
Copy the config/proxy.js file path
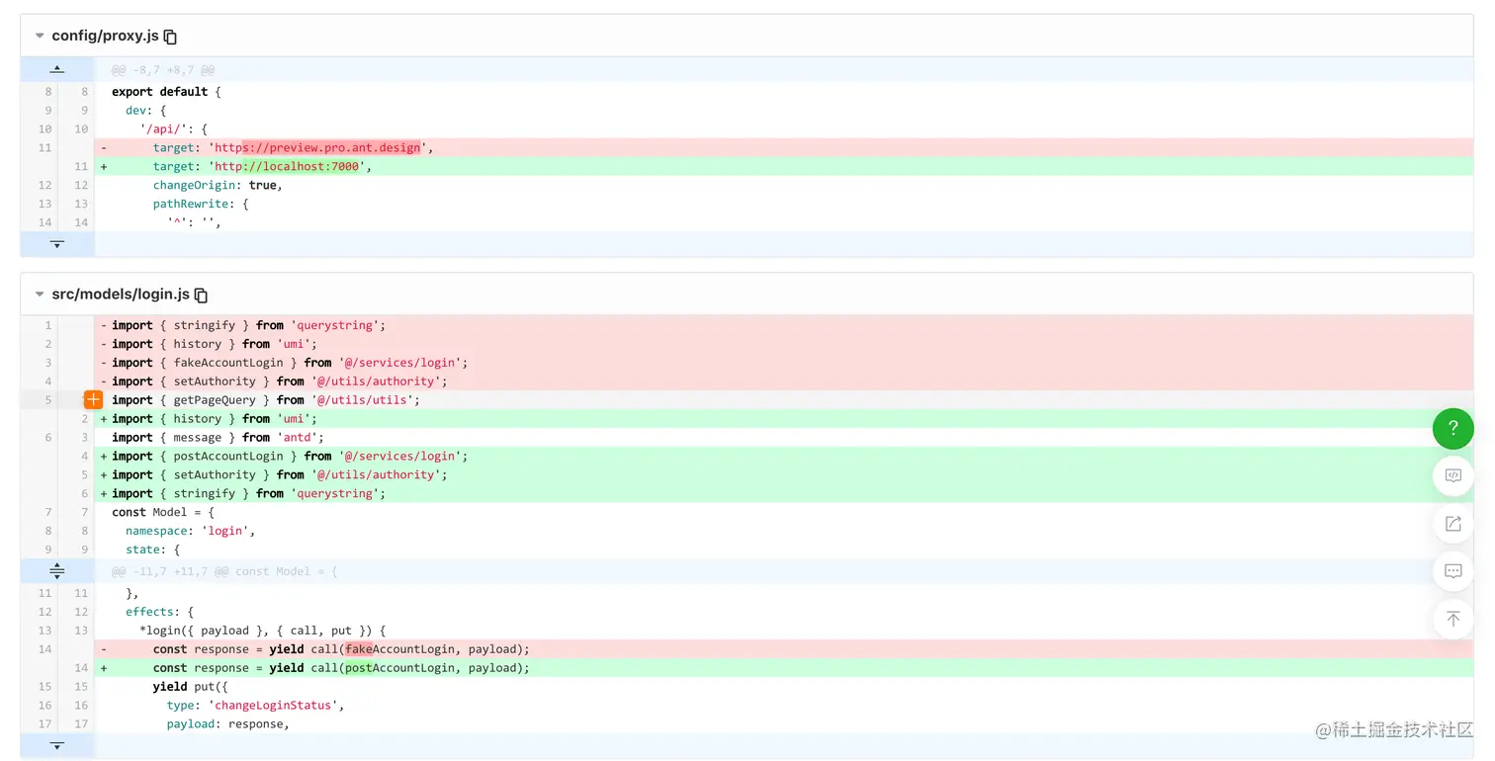[x=170, y=37]
